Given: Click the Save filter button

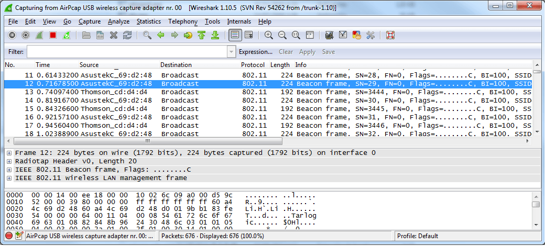Looking at the screenshot, I should [x=329, y=52].
